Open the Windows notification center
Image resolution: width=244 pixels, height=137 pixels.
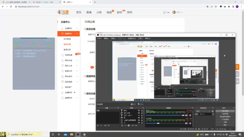click(240, 135)
